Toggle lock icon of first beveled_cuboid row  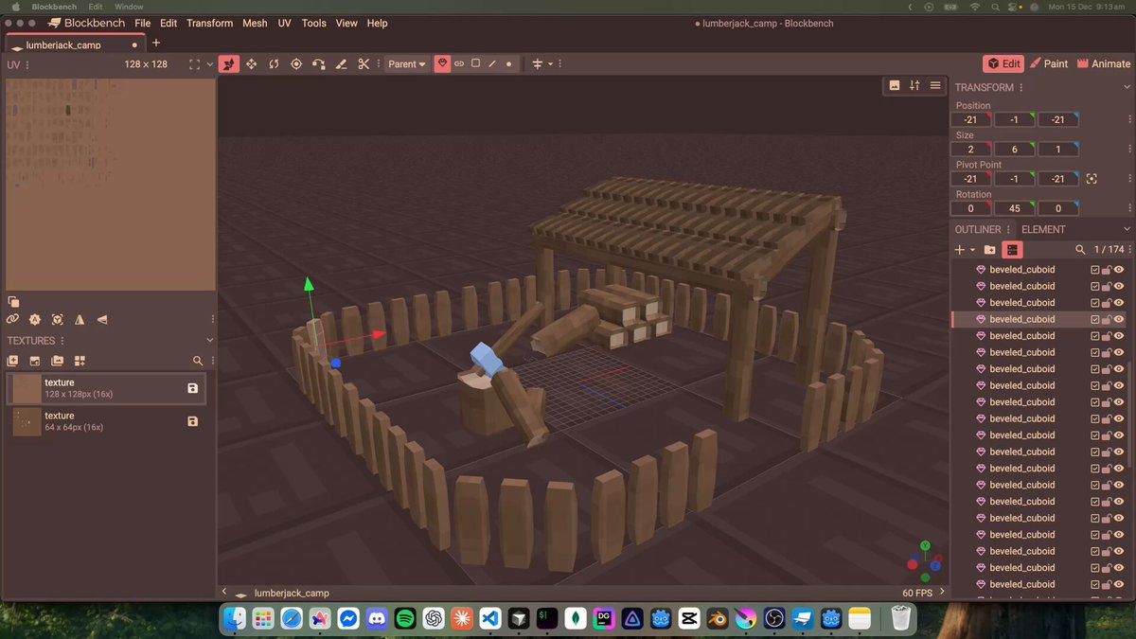point(1107,270)
